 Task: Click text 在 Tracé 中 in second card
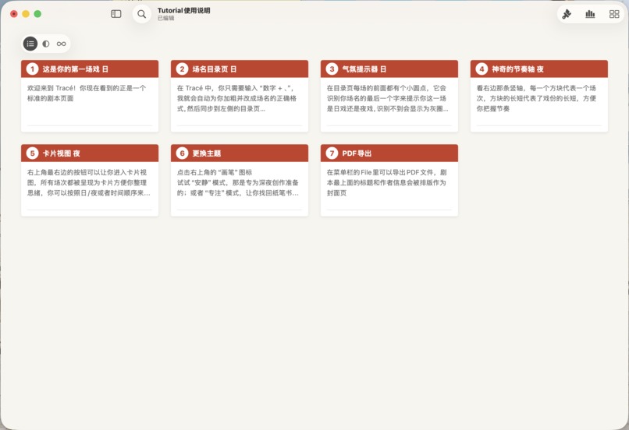[194, 88]
